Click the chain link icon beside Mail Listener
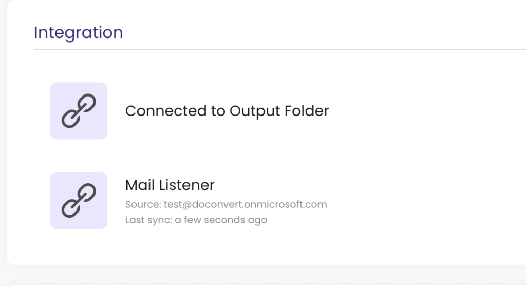Image resolution: width=526 pixels, height=287 pixels. [79, 200]
